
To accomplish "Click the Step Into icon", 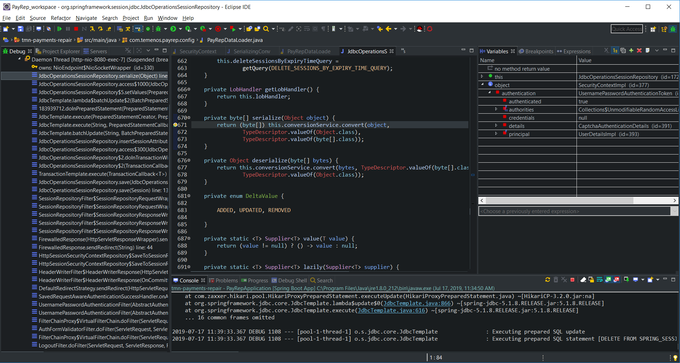I will click(92, 29).
